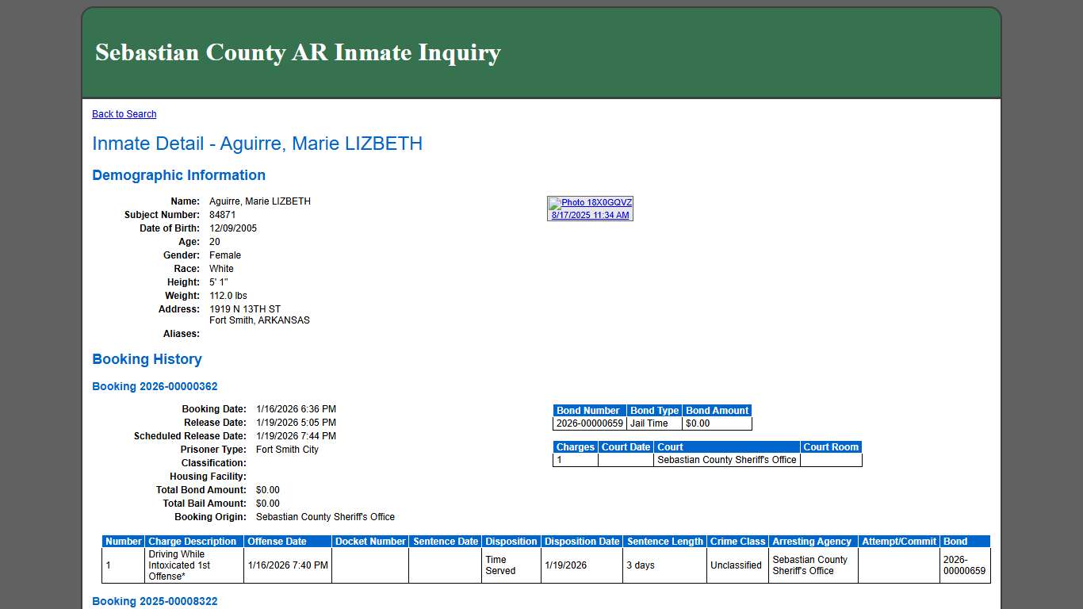Click the Inmate Detail - Aguirre heading
This screenshot has width=1083, height=609.
258,144
